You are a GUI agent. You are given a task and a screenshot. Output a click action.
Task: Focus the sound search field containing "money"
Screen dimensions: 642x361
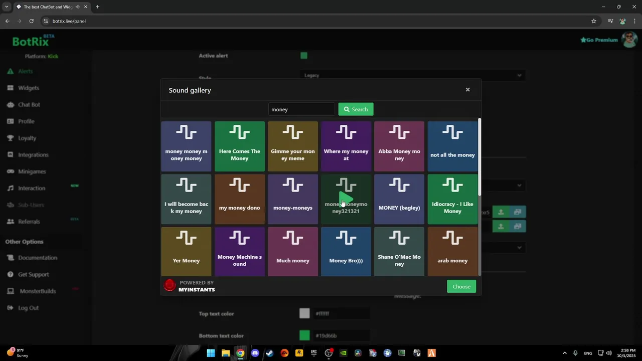(301, 109)
